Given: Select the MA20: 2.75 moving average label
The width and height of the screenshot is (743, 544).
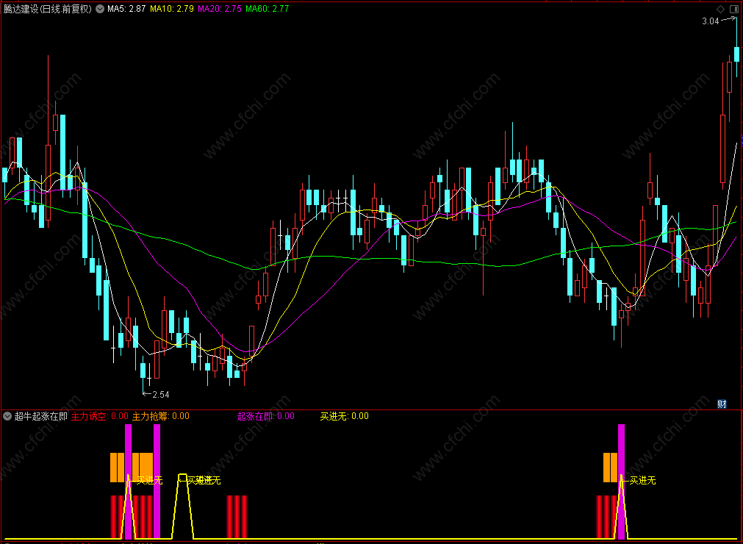Looking at the screenshot, I should (220, 9).
